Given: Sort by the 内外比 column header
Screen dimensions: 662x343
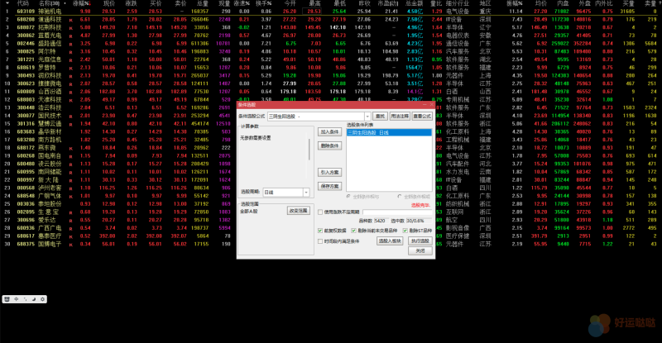Looking at the screenshot, I should point(604,3).
